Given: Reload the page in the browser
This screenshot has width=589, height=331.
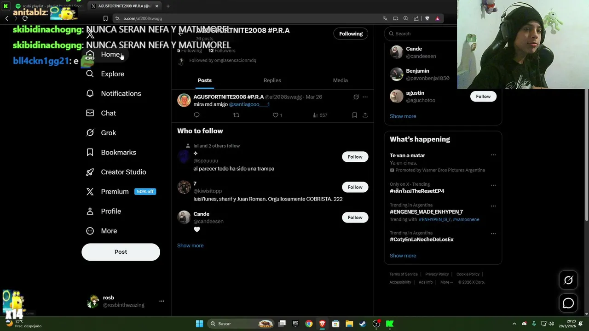Looking at the screenshot, I should click(25, 18).
